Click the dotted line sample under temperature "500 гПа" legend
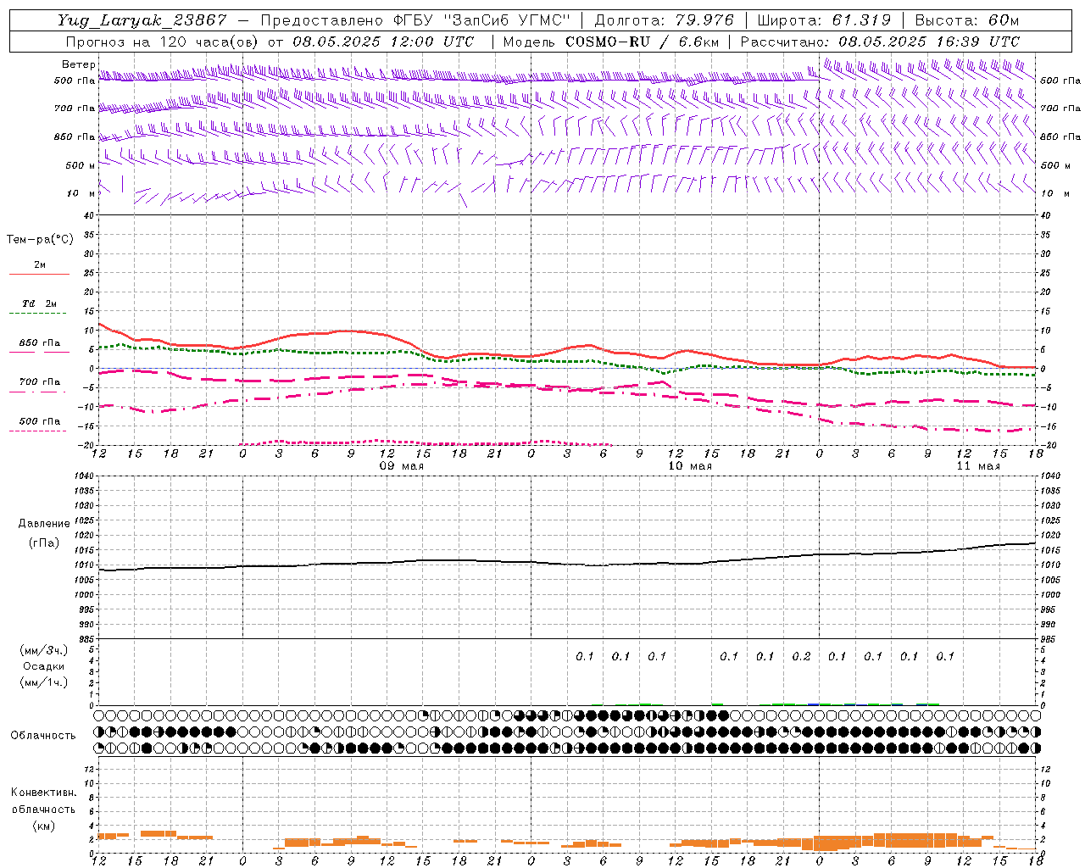The height and width of the screenshot is (868, 1085). point(37,431)
